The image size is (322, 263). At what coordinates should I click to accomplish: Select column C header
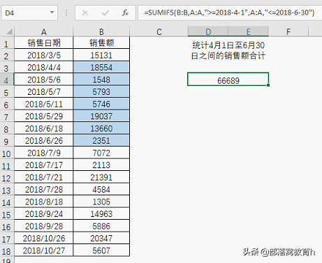tap(159, 31)
